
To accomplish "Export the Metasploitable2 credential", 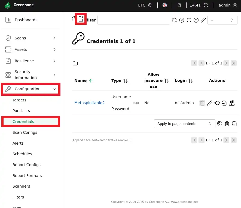I will [x=224, y=103].
